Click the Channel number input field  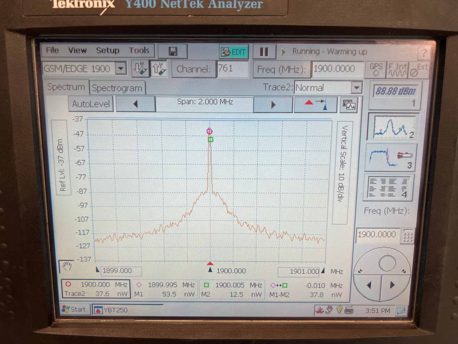233,69
